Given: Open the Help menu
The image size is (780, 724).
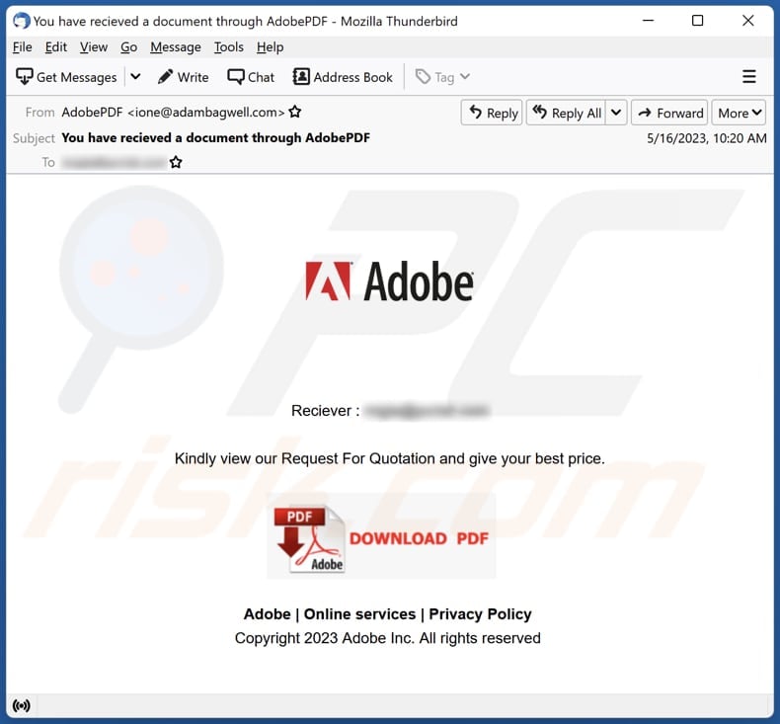Looking at the screenshot, I should coord(271,47).
